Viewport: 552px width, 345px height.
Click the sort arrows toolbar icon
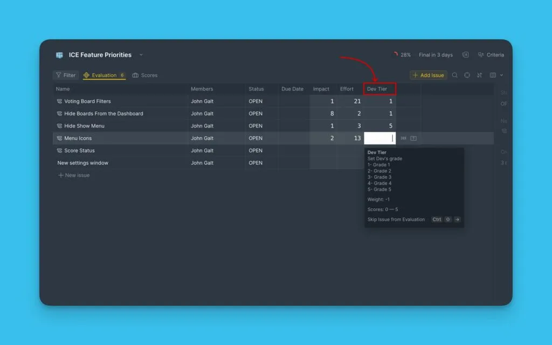click(x=479, y=75)
